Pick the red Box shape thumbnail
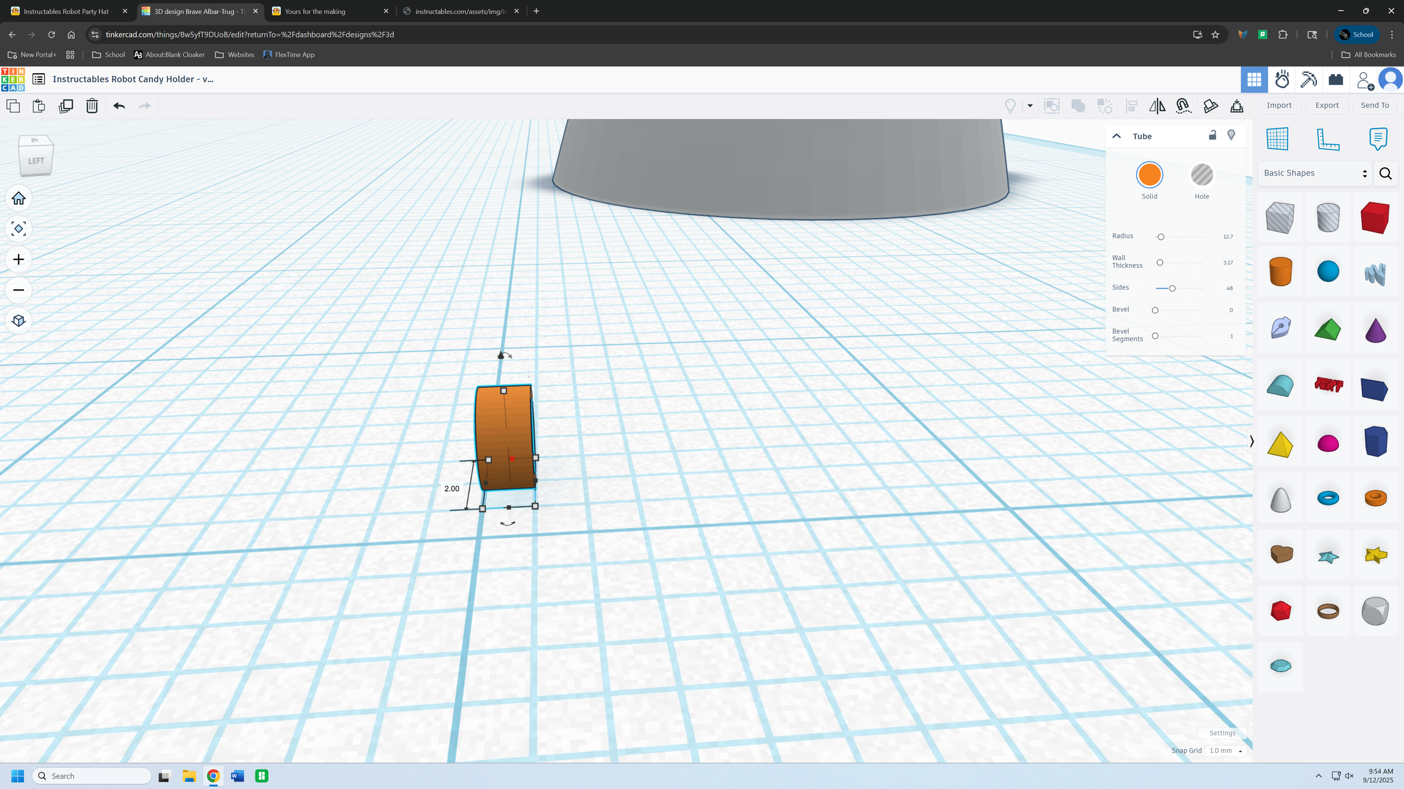This screenshot has width=1404, height=789. pyautogui.click(x=1375, y=217)
